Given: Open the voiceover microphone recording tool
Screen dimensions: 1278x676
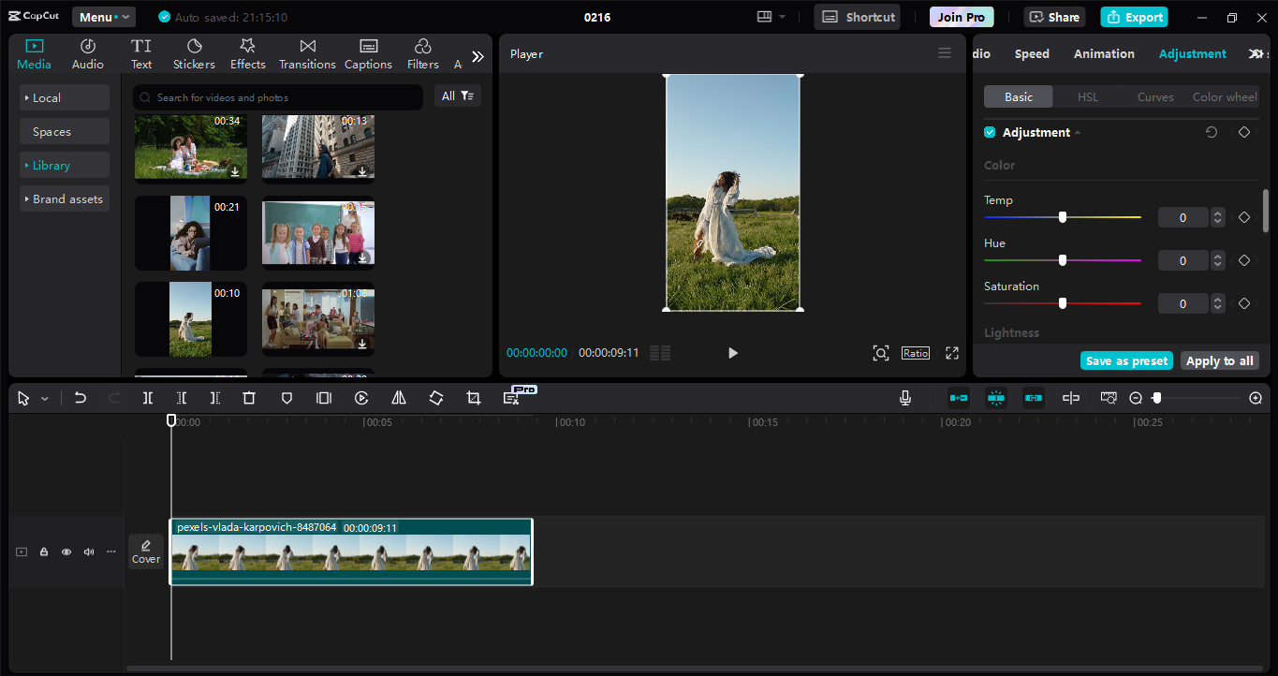Looking at the screenshot, I should pyautogui.click(x=904, y=398).
